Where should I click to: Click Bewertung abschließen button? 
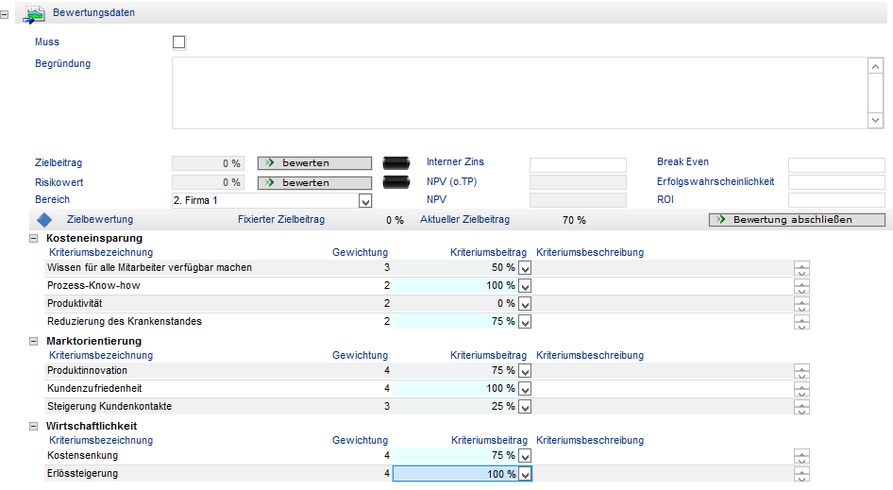797,220
